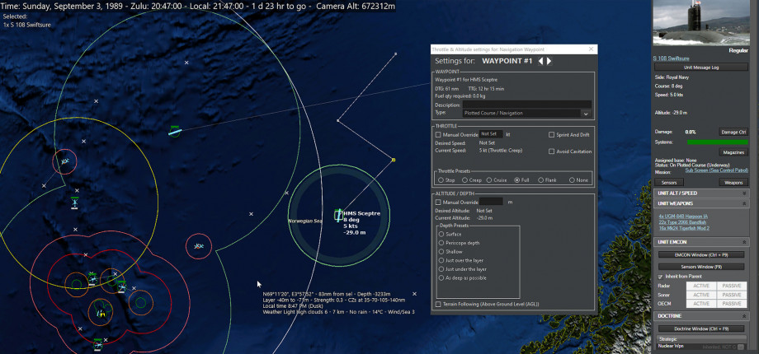Viewport: 759px width, 354px height.
Task: Go to next waypoint with right arrow
Action: coord(549,62)
